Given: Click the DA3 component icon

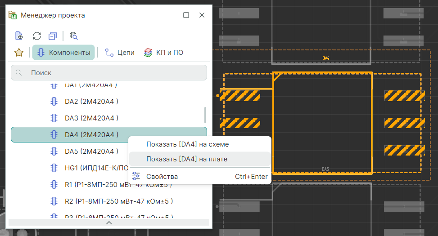Looking at the screenshot, I should (54, 118).
